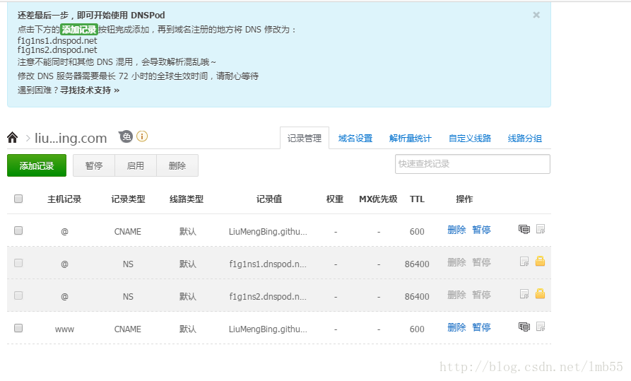
Task: Open the orange info icon beside domain
Action: click(x=142, y=136)
